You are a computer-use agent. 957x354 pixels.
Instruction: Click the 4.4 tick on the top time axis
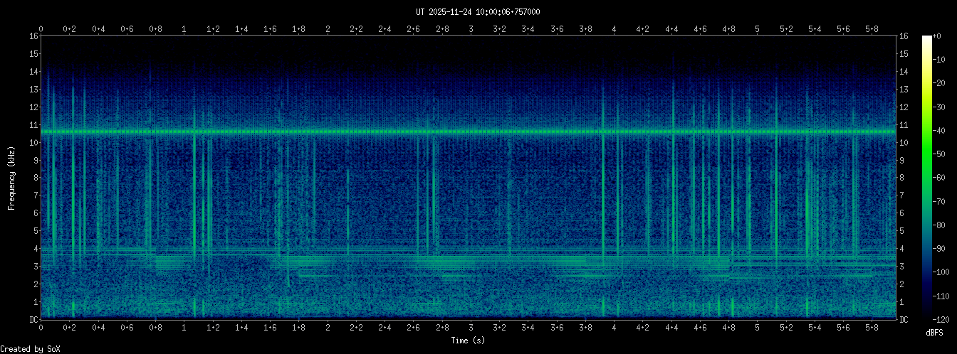(x=671, y=29)
